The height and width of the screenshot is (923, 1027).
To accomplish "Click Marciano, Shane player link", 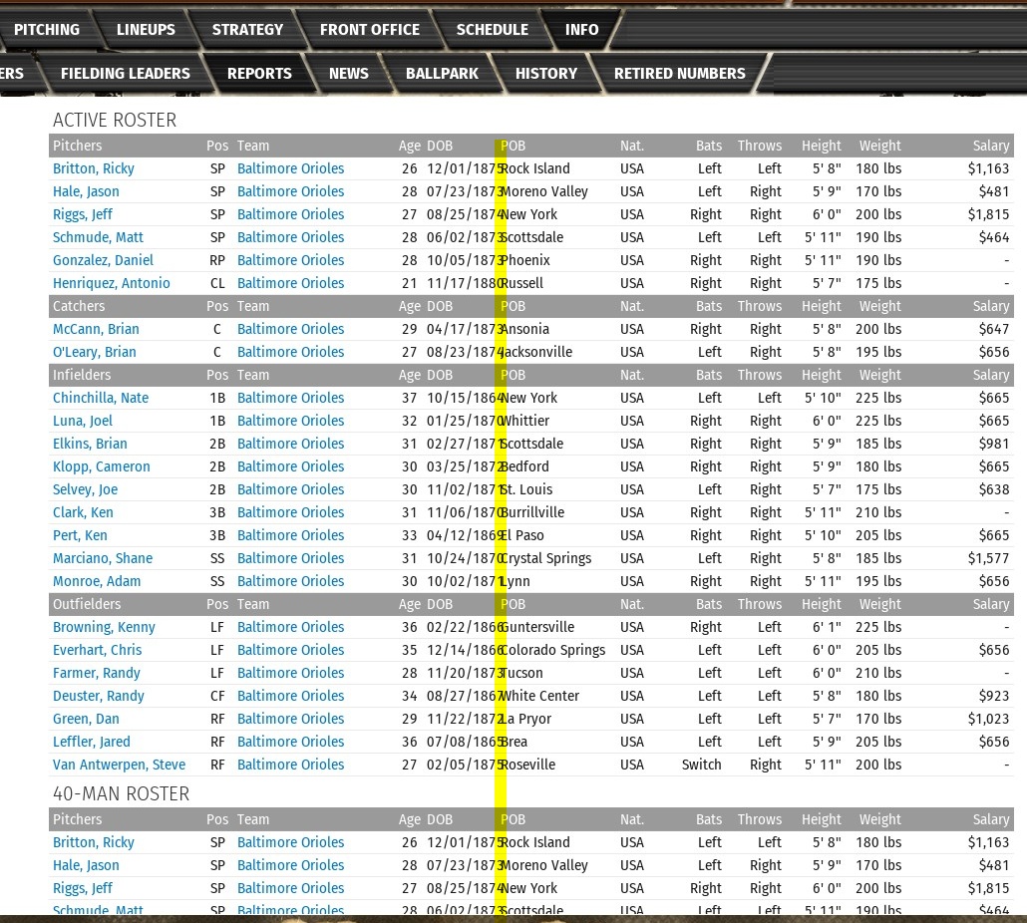I will tap(102, 558).
